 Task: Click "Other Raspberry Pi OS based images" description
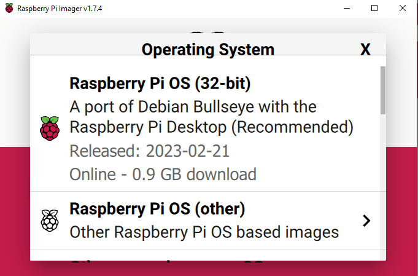point(204,232)
